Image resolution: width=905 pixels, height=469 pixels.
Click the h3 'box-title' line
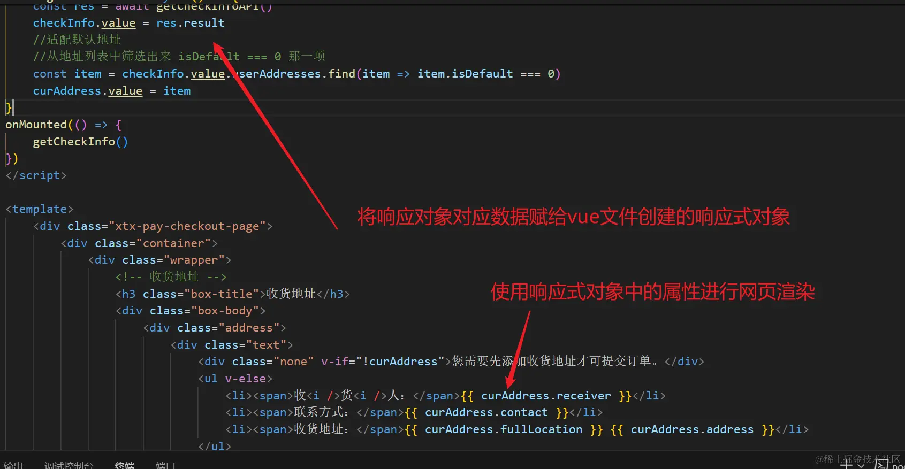click(232, 294)
